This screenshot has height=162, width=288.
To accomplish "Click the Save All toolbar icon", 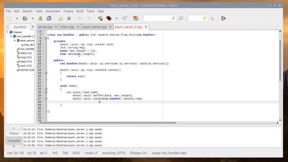I will click(x=49, y=18).
